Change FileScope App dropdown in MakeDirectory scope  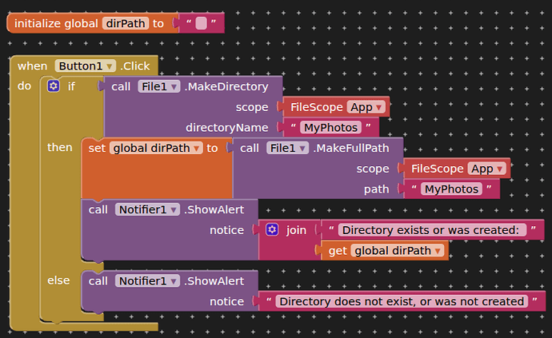coord(378,107)
